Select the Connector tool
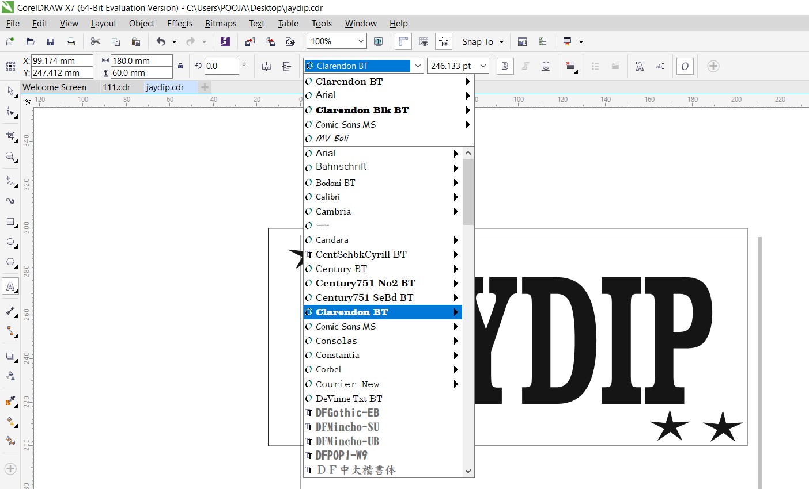Viewport: 809px width, 489px height. click(x=10, y=331)
